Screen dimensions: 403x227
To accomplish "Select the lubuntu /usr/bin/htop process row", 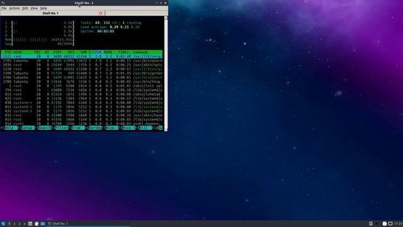I will coord(82,81).
